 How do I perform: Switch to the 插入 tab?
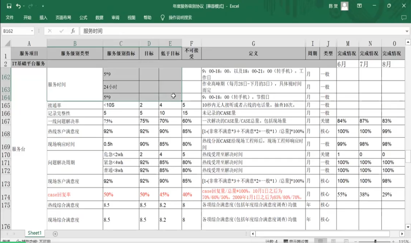click(x=43, y=18)
